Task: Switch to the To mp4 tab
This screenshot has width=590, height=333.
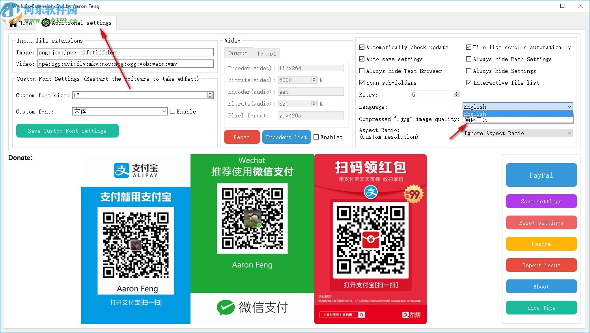Action: pyautogui.click(x=267, y=53)
